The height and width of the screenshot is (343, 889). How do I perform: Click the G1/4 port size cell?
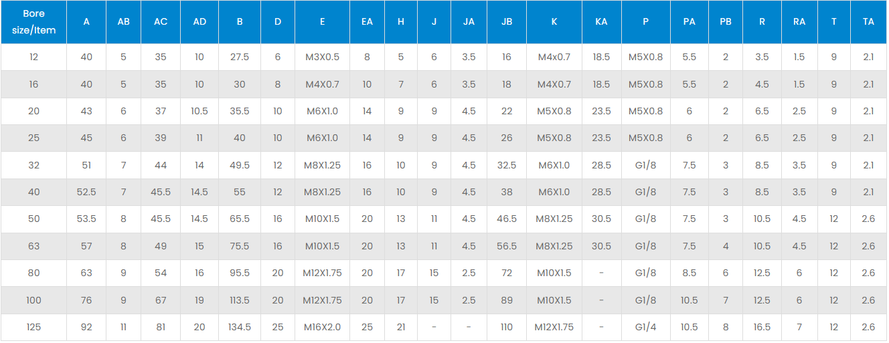(x=645, y=328)
